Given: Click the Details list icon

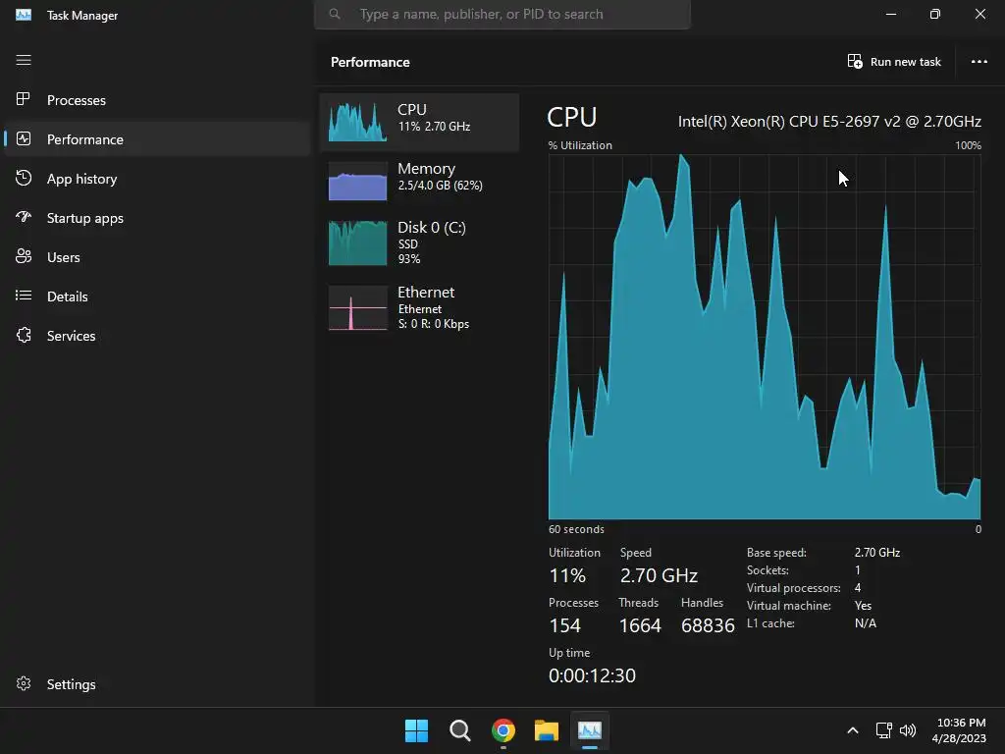Looking at the screenshot, I should click(24, 296).
